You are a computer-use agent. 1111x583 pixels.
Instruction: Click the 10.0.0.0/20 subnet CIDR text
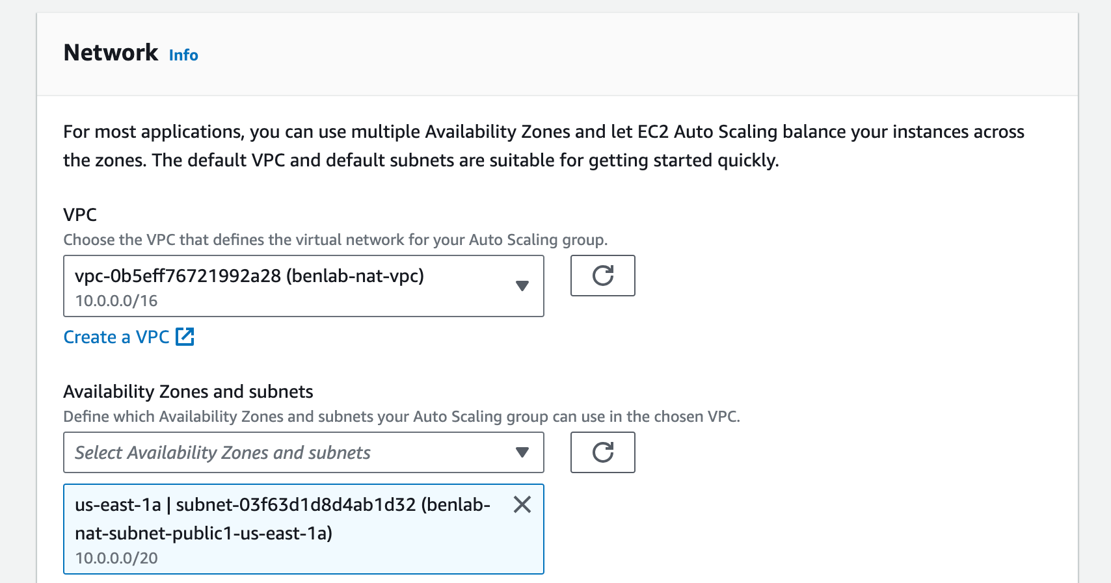116,558
